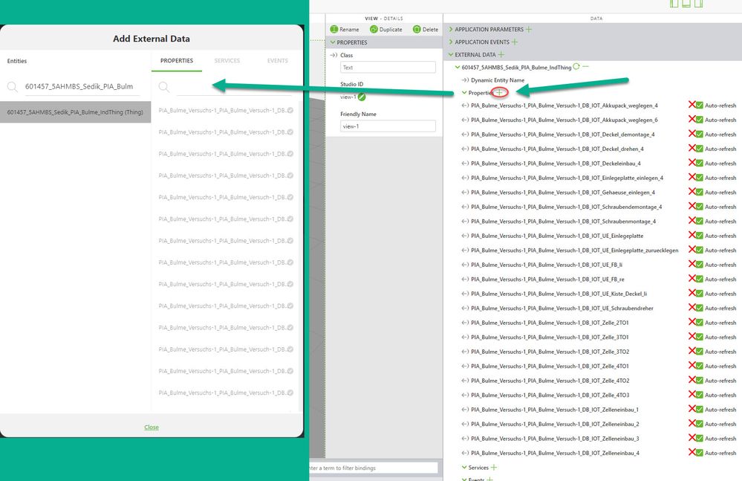Viewport: 742px width, 481px height.
Task: Click the filter bindings input field
Action: (x=374, y=468)
